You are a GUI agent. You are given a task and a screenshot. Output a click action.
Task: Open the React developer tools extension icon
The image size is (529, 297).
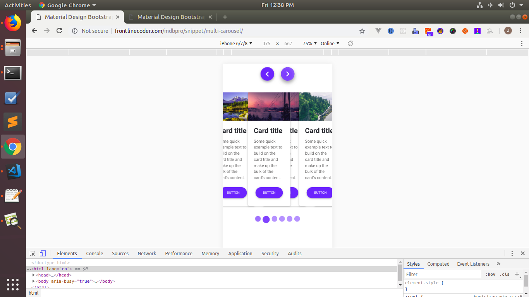tap(403, 31)
